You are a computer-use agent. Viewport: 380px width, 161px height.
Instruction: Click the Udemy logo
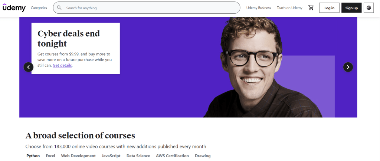[14, 8]
